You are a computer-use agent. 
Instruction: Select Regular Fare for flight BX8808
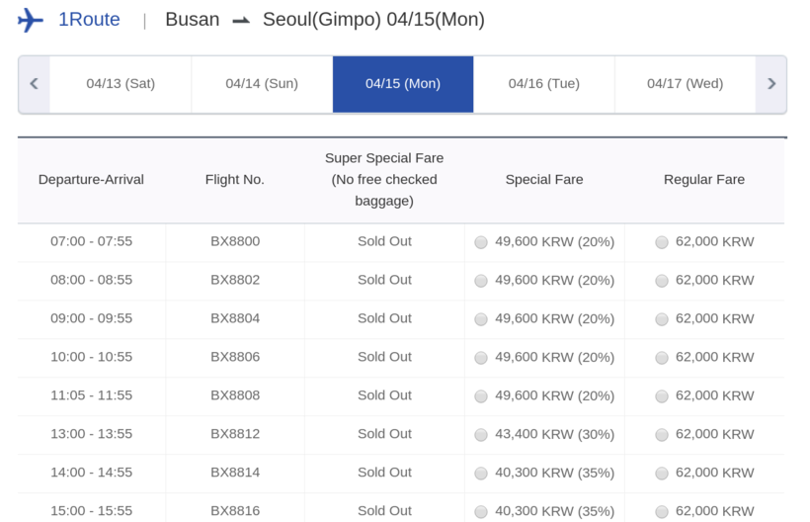(x=662, y=396)
